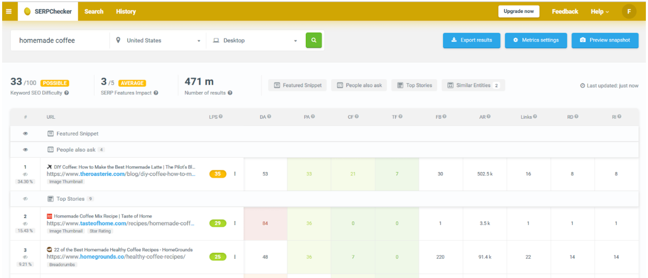This screenshot has height=278, width=648.
Task: Open the theroasterie.com result URL
Action: tap(121, 174)
